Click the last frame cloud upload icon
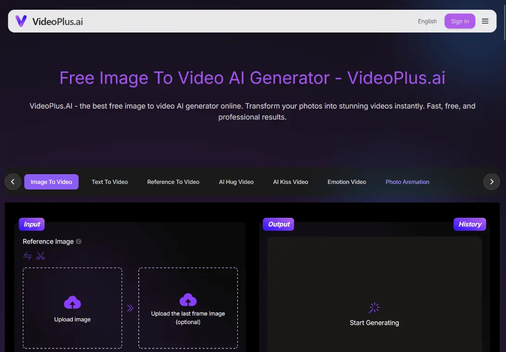The image size is (506, 352). [x=188, y=300]
